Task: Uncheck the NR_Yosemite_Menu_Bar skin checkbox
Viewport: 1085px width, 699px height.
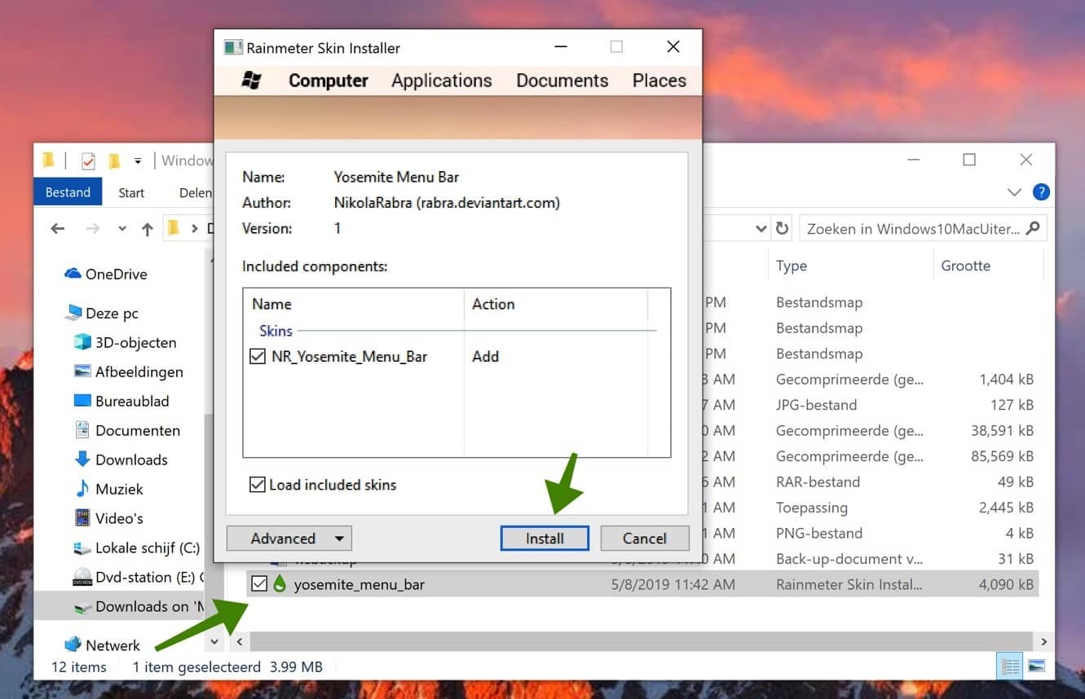Action: [258, 356]
